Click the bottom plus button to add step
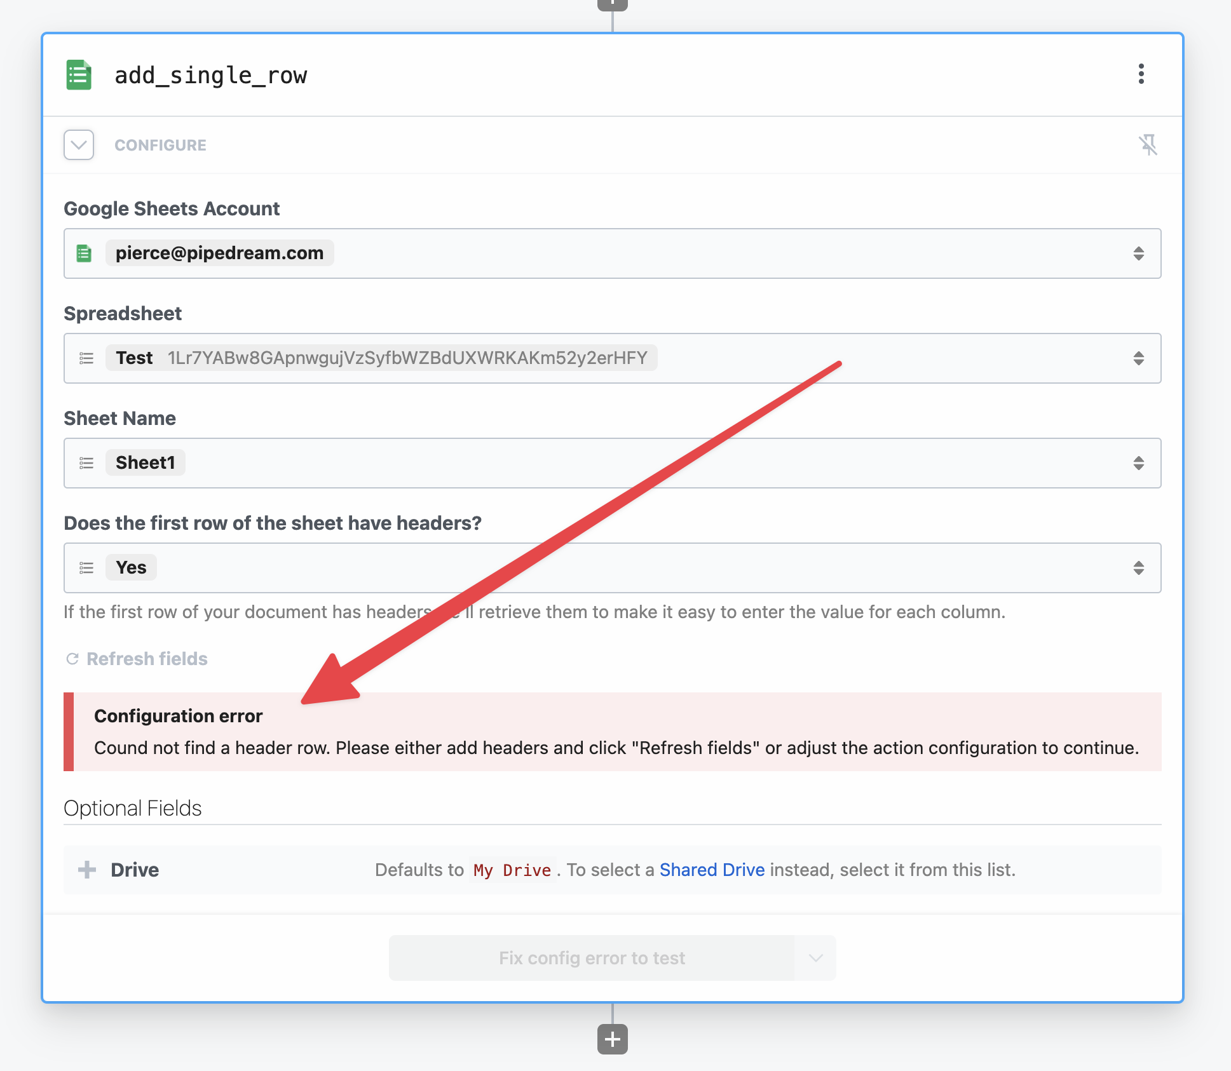The image size is (1231, 1071). point(615,1040)
